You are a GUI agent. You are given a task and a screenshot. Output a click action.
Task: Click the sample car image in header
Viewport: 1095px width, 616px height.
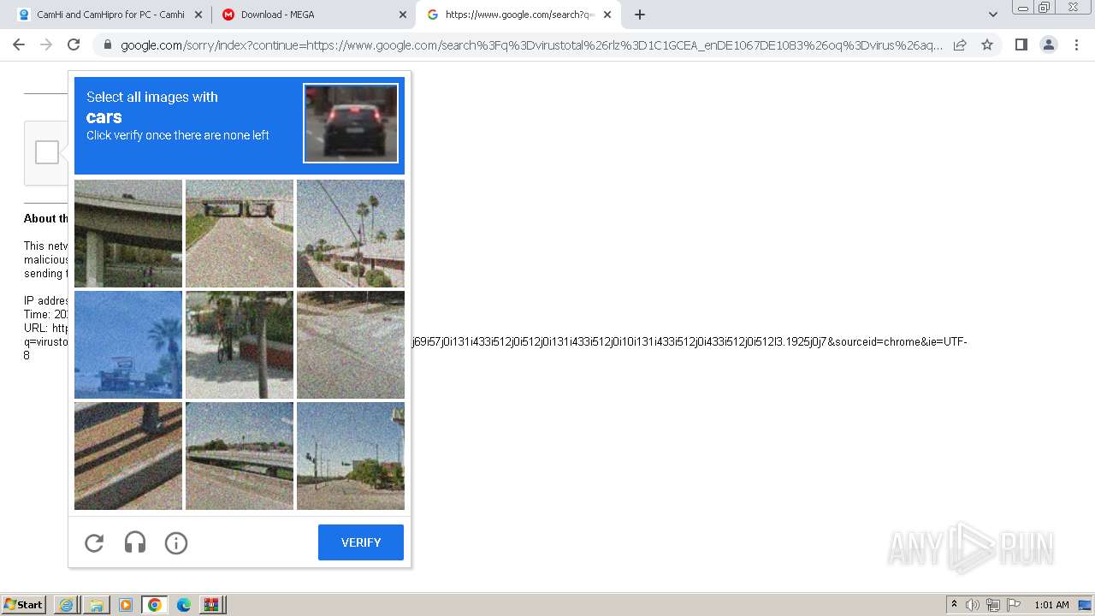(351, 122)
